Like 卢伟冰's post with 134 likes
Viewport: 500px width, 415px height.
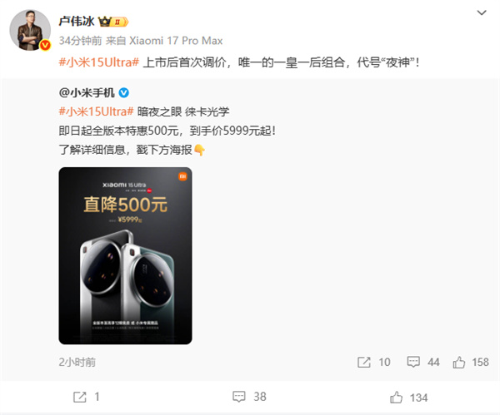click(409, 398)
